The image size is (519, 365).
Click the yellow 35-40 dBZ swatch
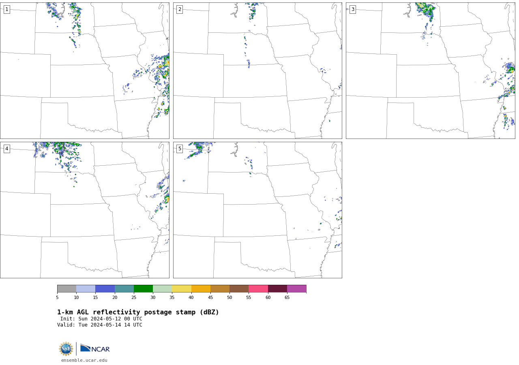tap(182, 288)
